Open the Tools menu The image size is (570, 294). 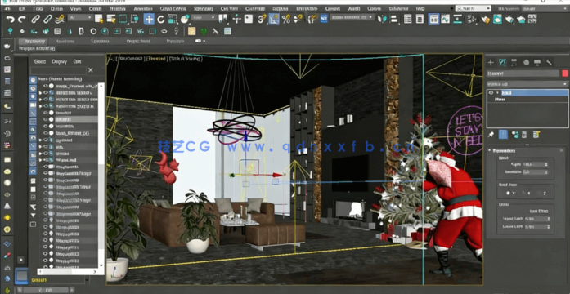pos(38,8)
